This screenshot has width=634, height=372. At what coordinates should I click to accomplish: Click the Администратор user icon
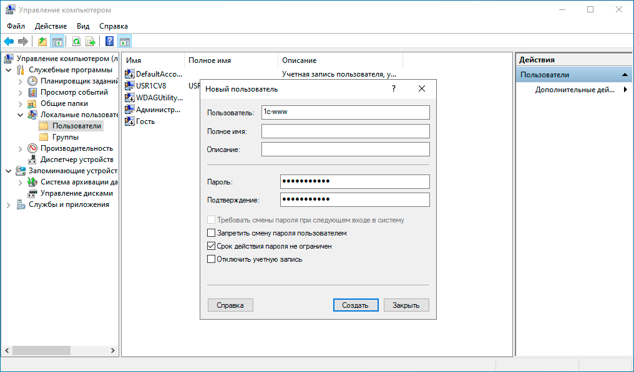point(130,109)
